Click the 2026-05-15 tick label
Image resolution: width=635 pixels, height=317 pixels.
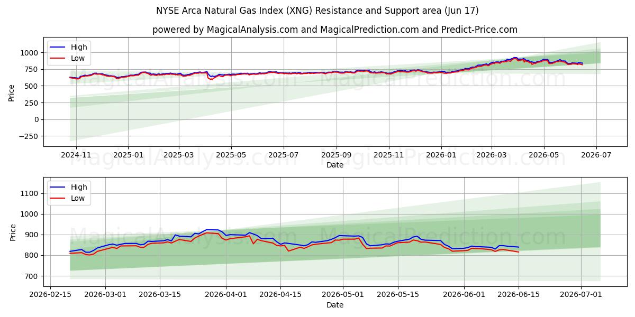pyautogui.click(x=397, y=295)
